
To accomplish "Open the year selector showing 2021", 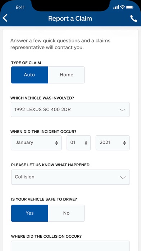I will [x=113, y=143].
